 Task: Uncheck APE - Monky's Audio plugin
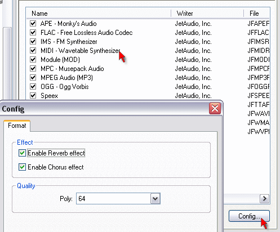[x=33, y=24]
